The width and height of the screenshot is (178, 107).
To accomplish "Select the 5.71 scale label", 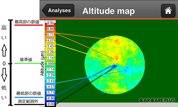I will 50,35.
